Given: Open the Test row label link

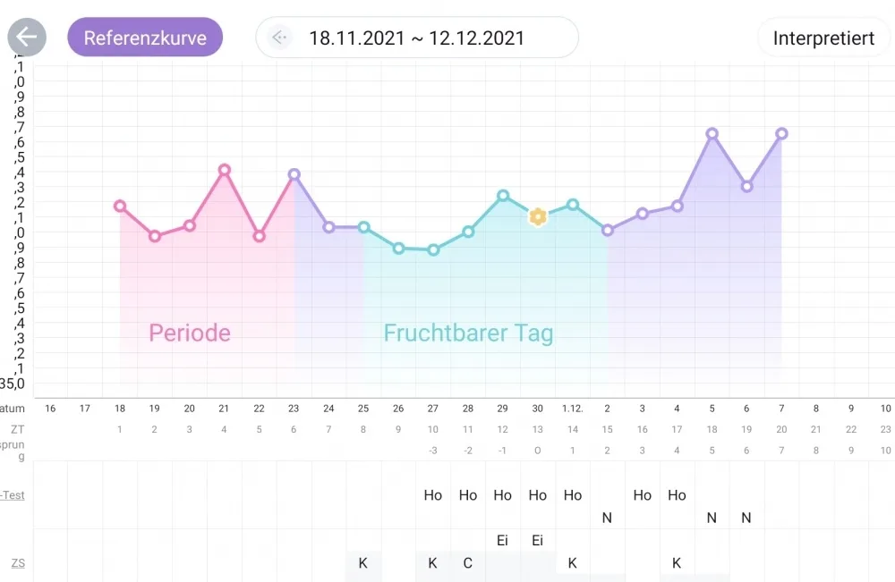Looking at the screenshot, I should coord(13,494).
